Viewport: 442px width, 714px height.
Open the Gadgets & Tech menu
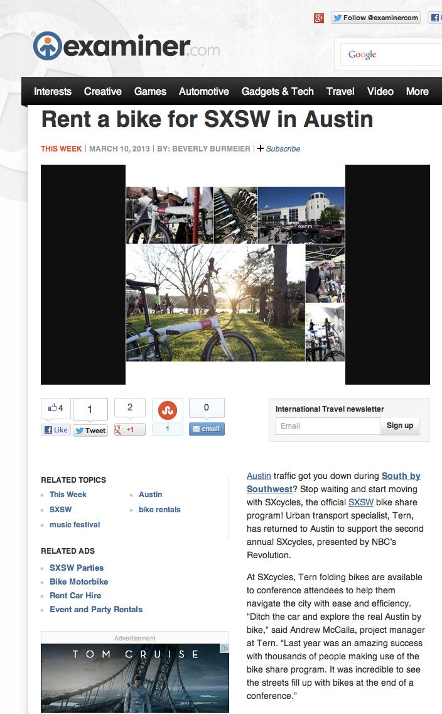278,92
